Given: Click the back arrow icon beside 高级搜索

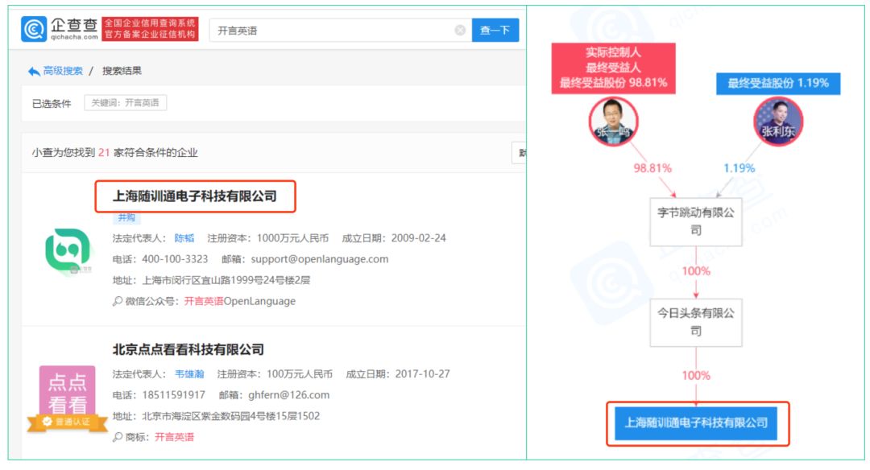Looking at the screenshot, I should pos(34,72).
